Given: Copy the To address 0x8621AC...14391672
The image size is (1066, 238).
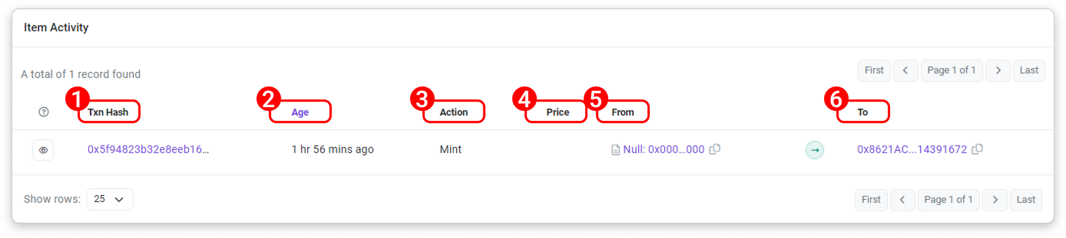Looking at the screenshot, I should click(x=977, y=149).
